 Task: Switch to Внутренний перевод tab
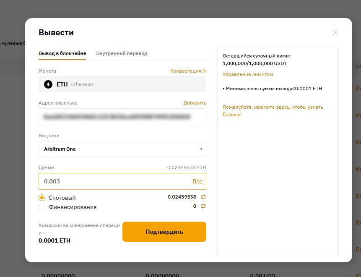click(122, 53)
